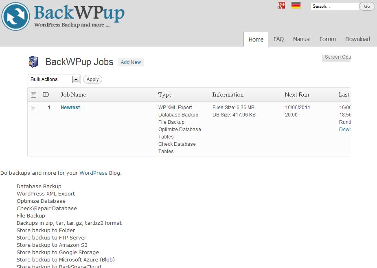Click the 'Store backup to Google Storage' item

pyautogui.click(x=58, y=253)
